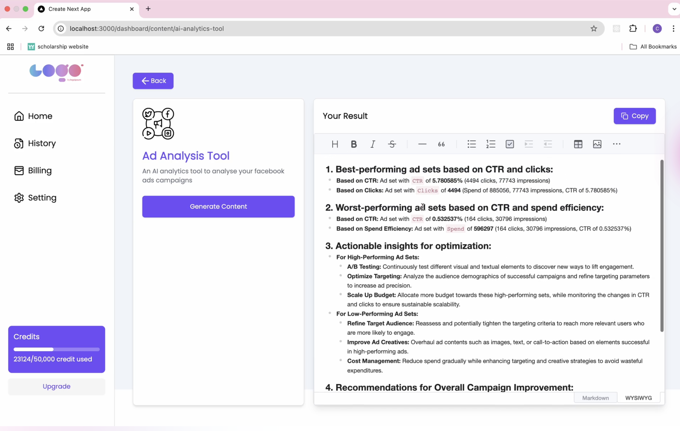Click the Credits usage progress bar

[56, 349]
